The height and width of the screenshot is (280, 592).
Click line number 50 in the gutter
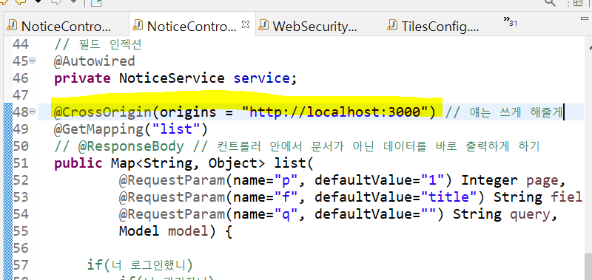click(21, 146)
